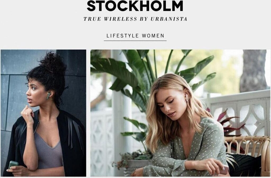Click the white porch column
This screenshot has width=271, height=178.
point(121,112)
